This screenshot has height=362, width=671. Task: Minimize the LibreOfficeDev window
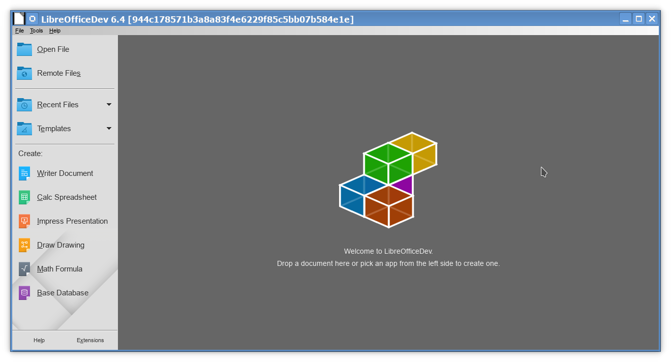626,19
